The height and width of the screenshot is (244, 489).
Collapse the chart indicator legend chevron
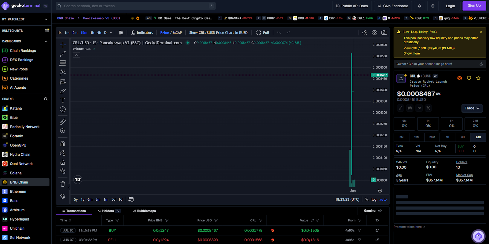(76, 55)
